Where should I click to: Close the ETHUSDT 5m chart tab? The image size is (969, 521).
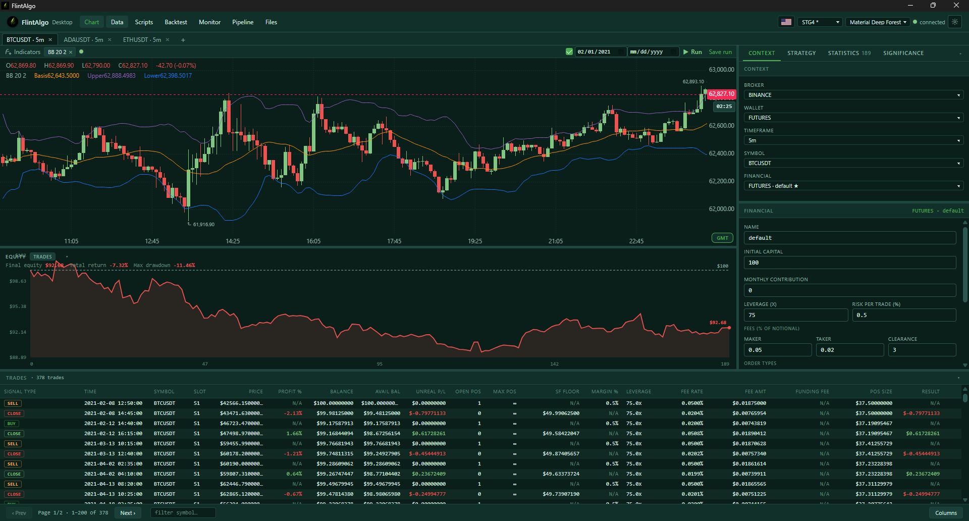point(168,40)
